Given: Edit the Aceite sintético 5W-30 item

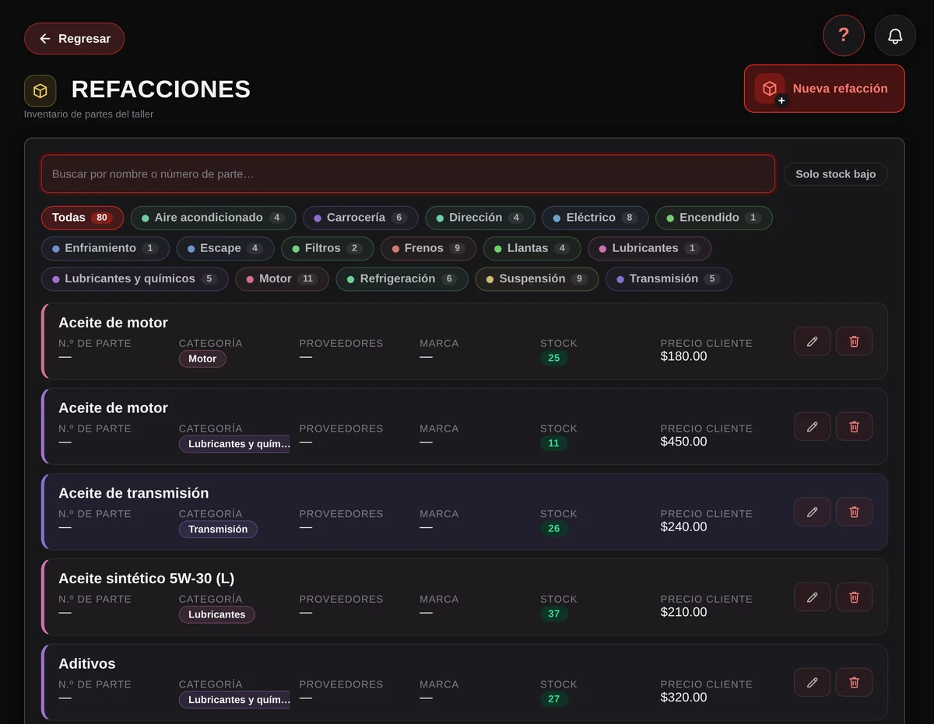Looking at the screenshot, I should 812,597.
